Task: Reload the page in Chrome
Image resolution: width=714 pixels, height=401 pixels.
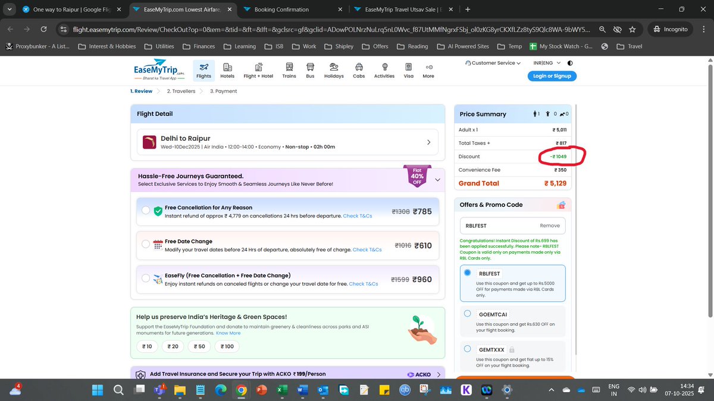Action: [43, 29]
